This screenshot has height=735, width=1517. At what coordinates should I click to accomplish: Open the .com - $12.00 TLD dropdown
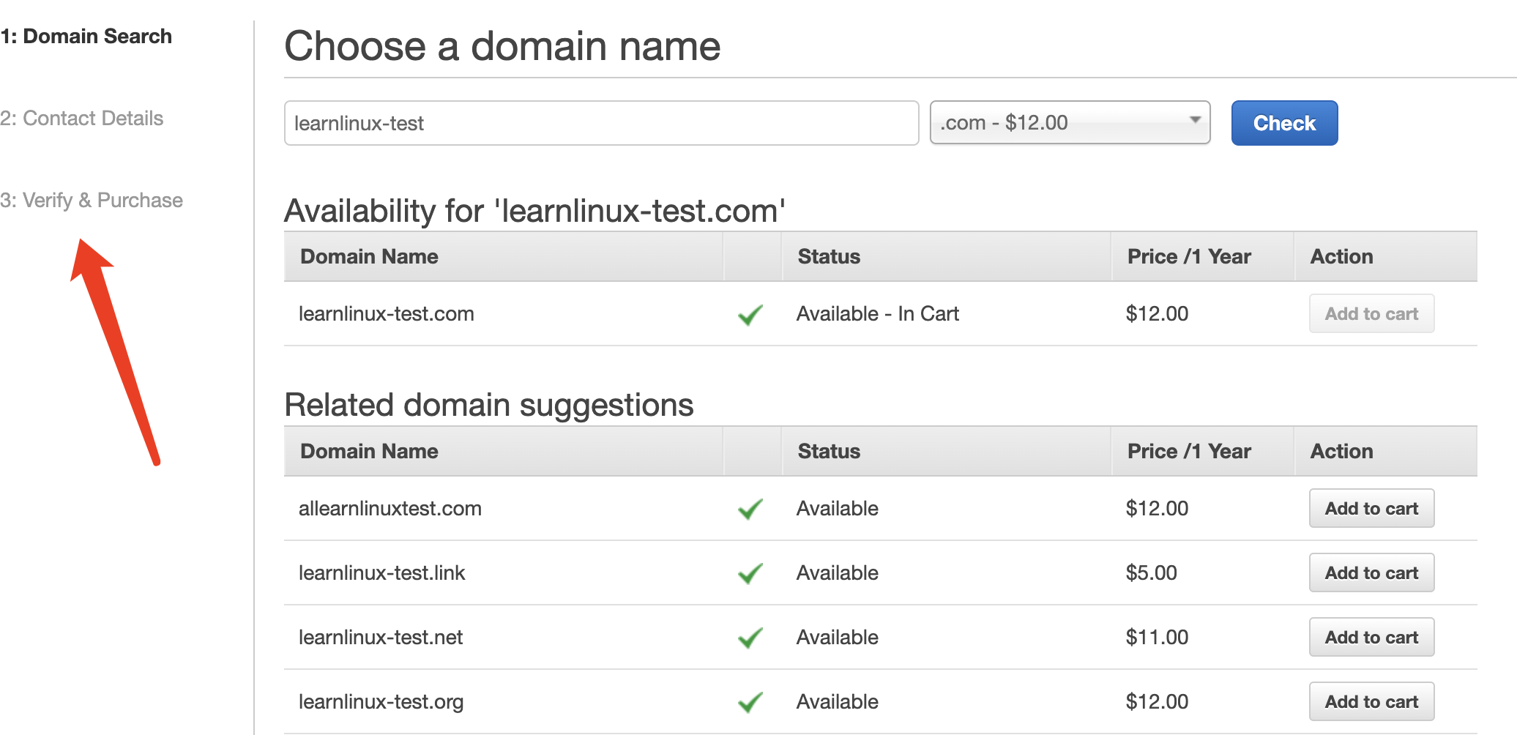pyautogui.click(x=1069, y=123)
